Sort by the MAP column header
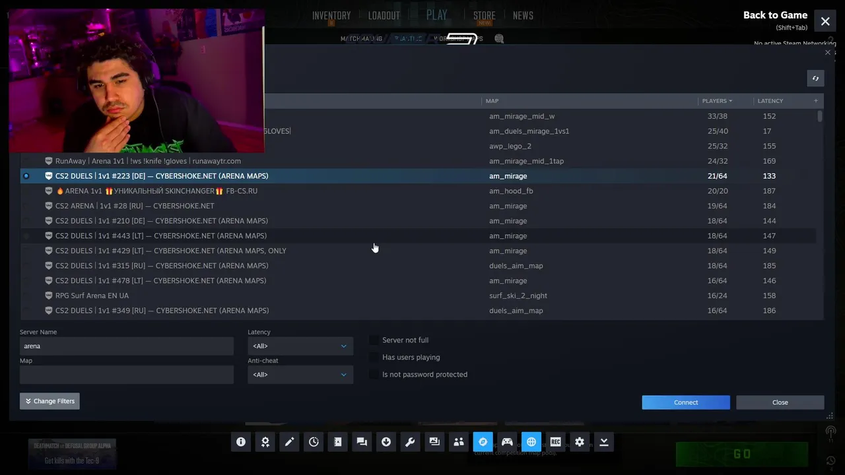845x475 pixels. pyautogui.click(x=492, y=101)
